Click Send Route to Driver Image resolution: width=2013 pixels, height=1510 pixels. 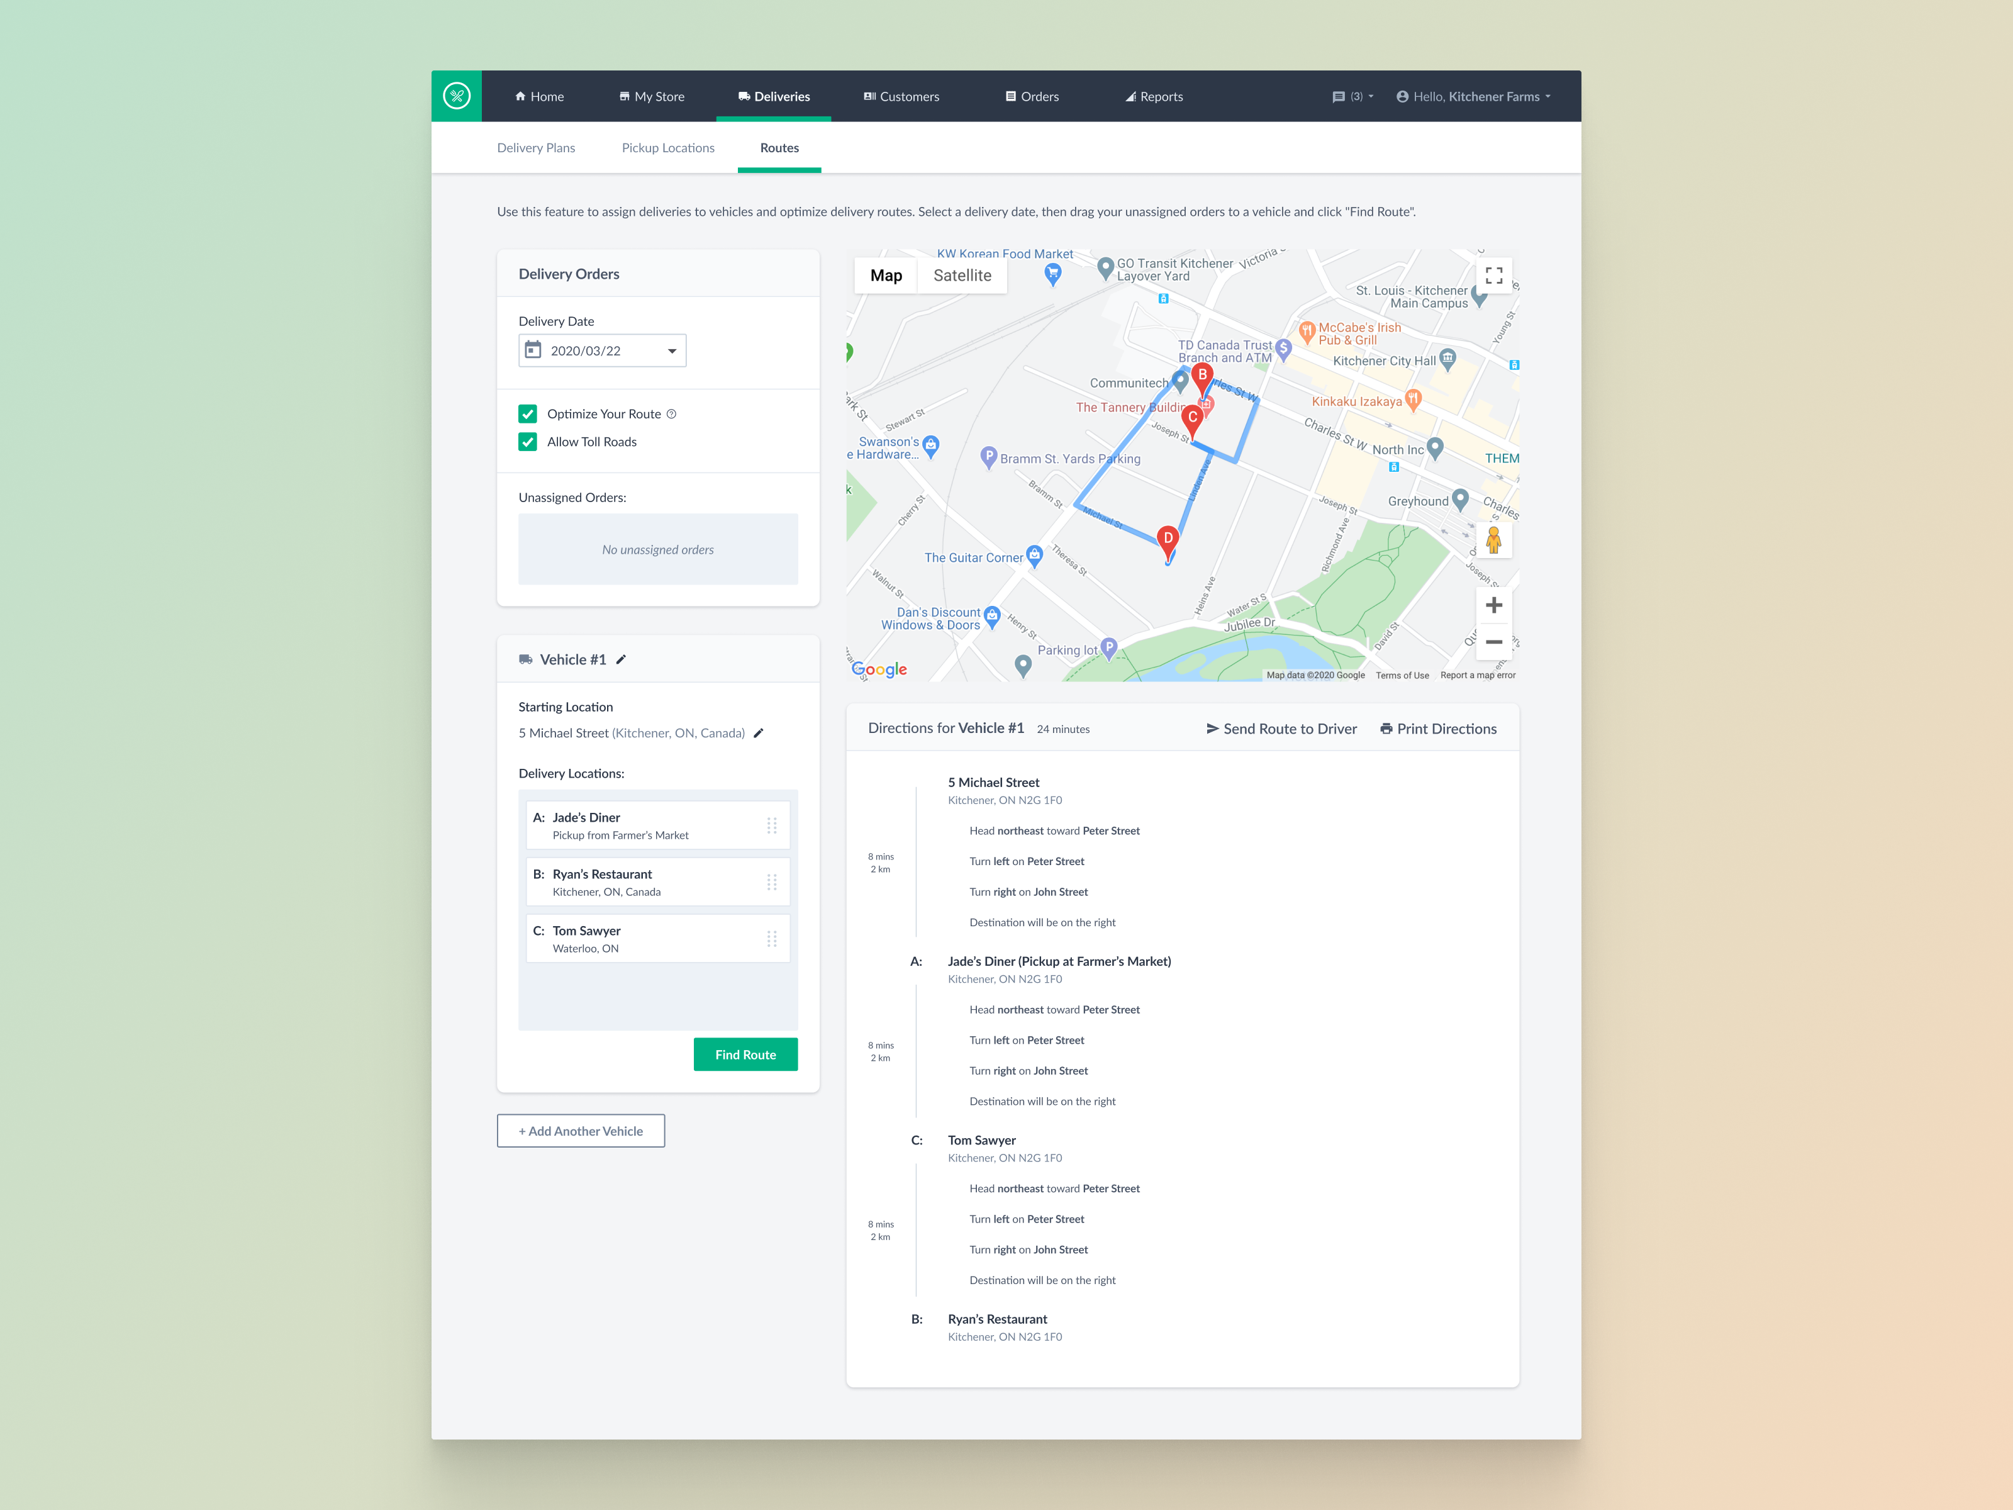pyautogui.click(x=1281, y=728)
